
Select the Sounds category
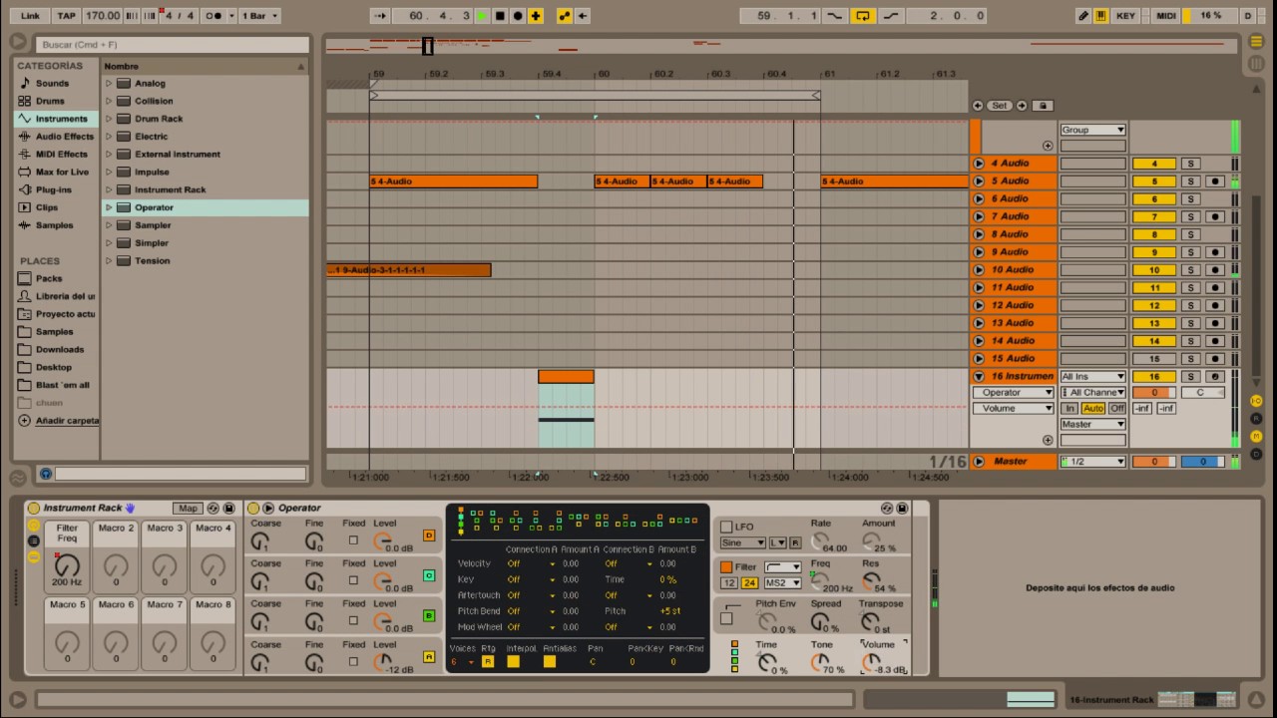tap(52, 84)
